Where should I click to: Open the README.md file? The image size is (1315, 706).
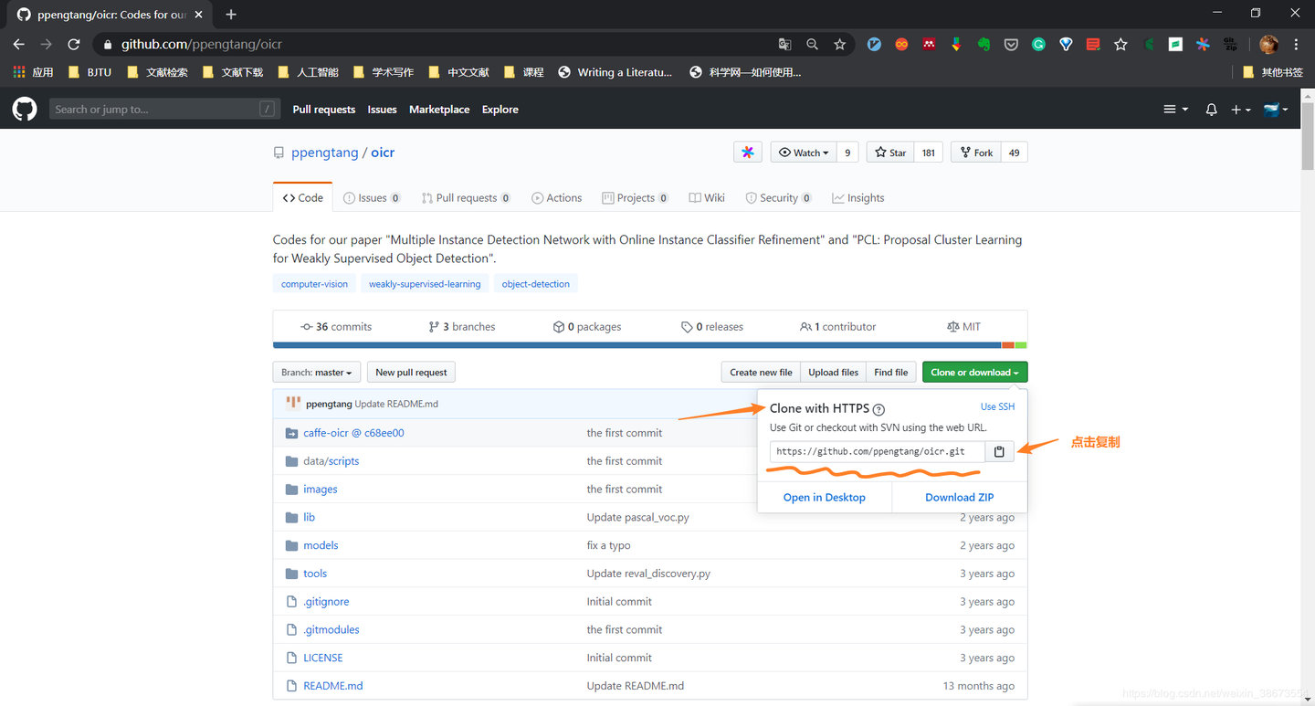tap(332, 686)
